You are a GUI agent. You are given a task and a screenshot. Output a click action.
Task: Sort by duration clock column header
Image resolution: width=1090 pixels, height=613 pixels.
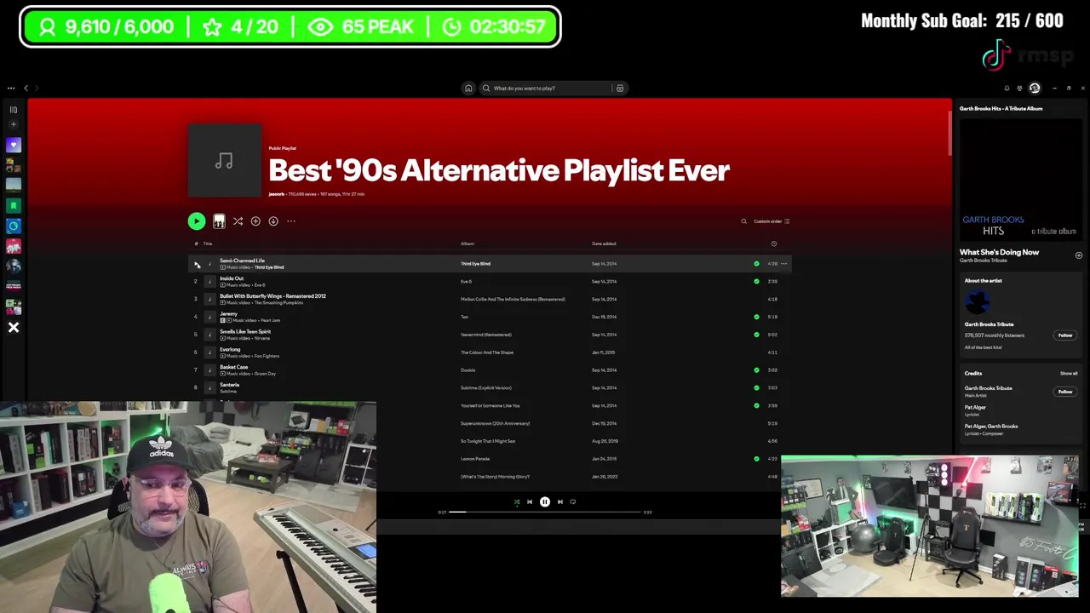click(774, 243)
